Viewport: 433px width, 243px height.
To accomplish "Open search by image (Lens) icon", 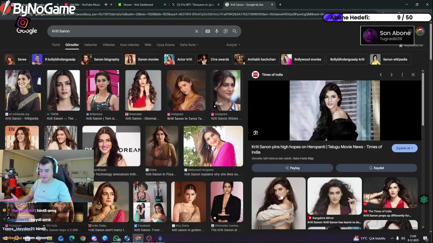I will [x=226, y=31].
